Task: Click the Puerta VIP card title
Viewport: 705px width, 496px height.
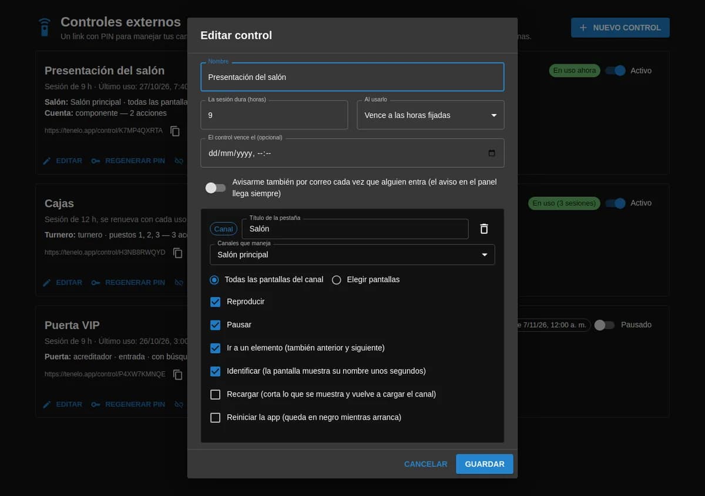Action: 72,325
